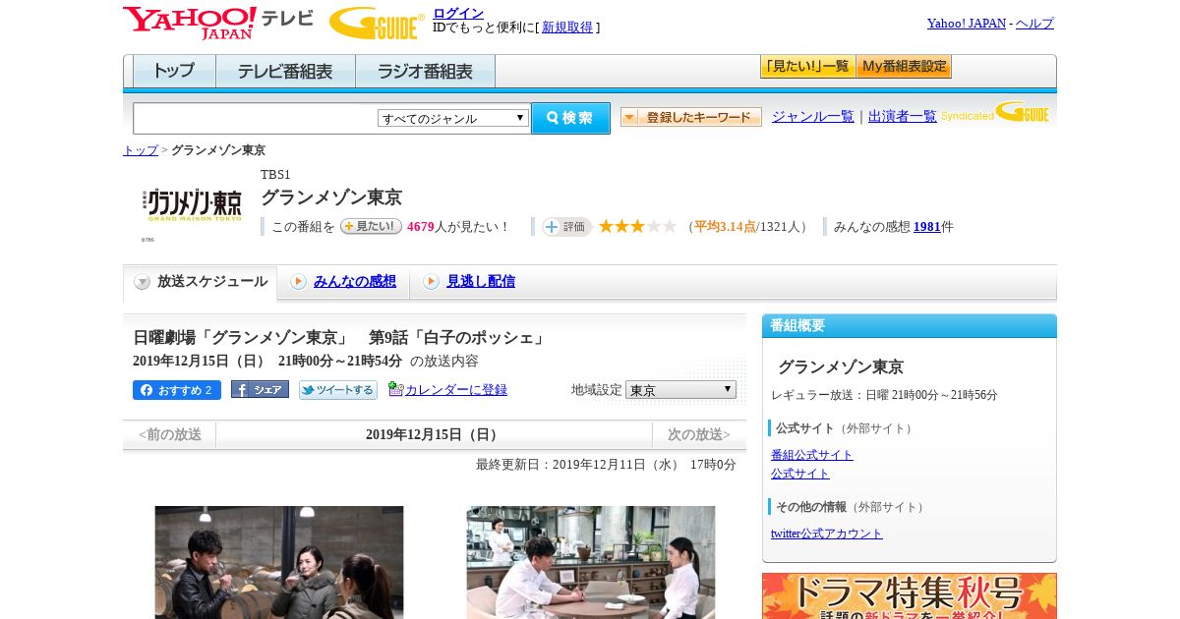Click the restaurant scene photo thumbnail
The height and width of the screenshot is (619, 1180).
(x=591, y=562)
